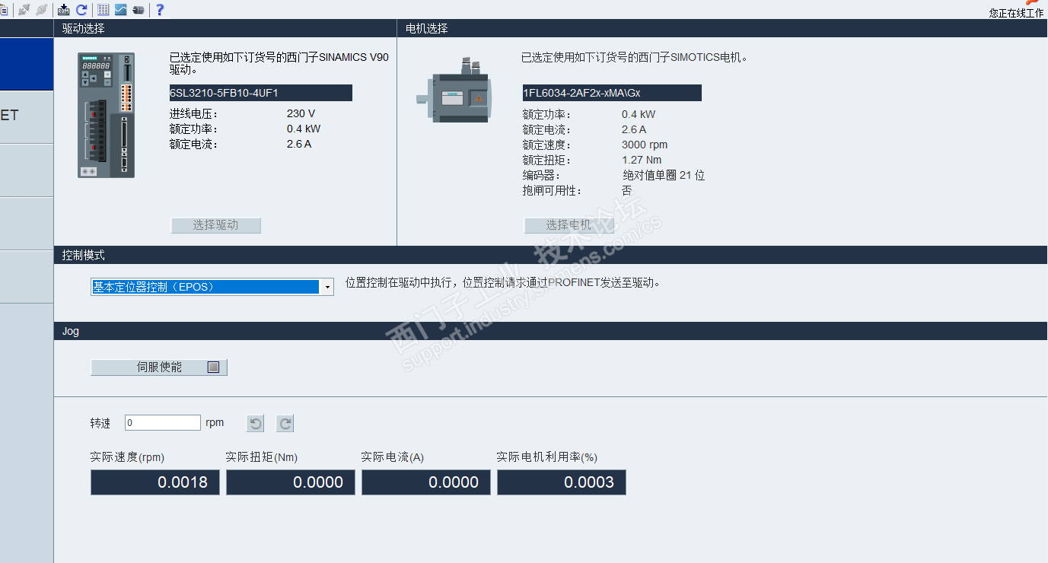This screenshot has height=563, width=1048.
Task: Click the Jog section header
Action: (x=551, y=331)
